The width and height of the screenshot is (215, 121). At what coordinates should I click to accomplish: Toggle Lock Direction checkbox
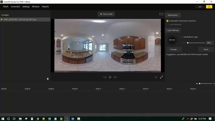(x=167, y=25)
